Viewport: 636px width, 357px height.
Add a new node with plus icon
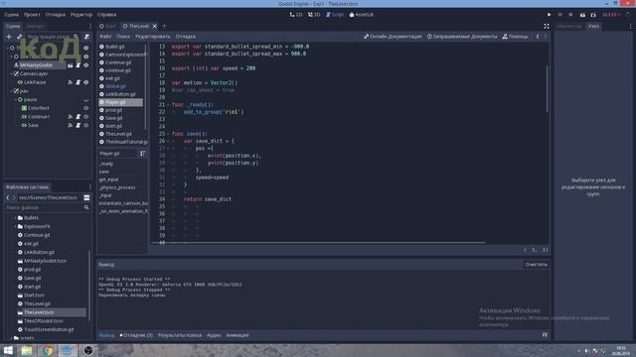(x=9, y=37)
